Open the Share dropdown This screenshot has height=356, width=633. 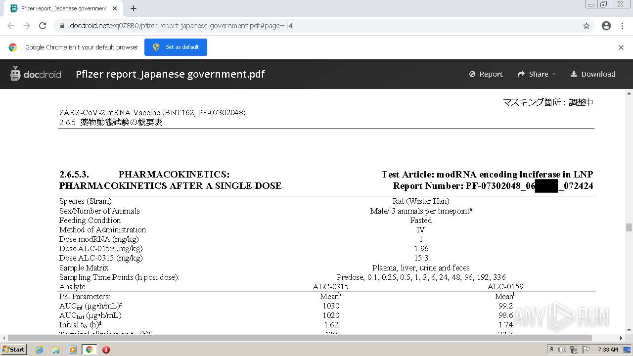537,74
